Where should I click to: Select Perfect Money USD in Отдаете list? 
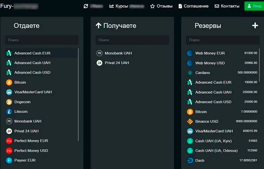tap(31, 151)
